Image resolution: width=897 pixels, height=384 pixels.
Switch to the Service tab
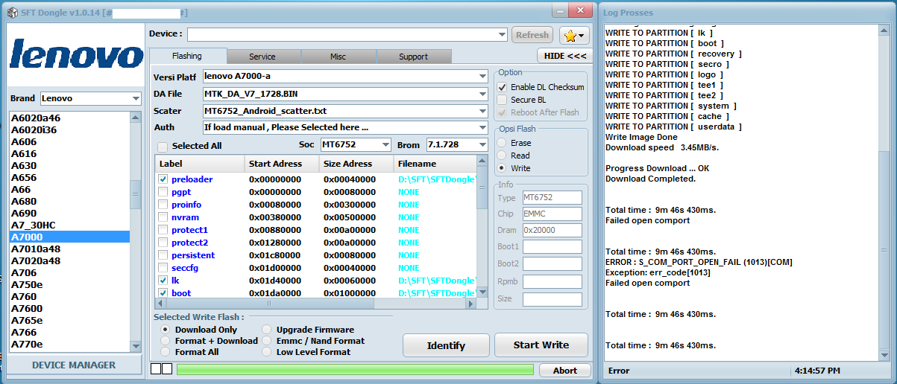pos(262,57)
